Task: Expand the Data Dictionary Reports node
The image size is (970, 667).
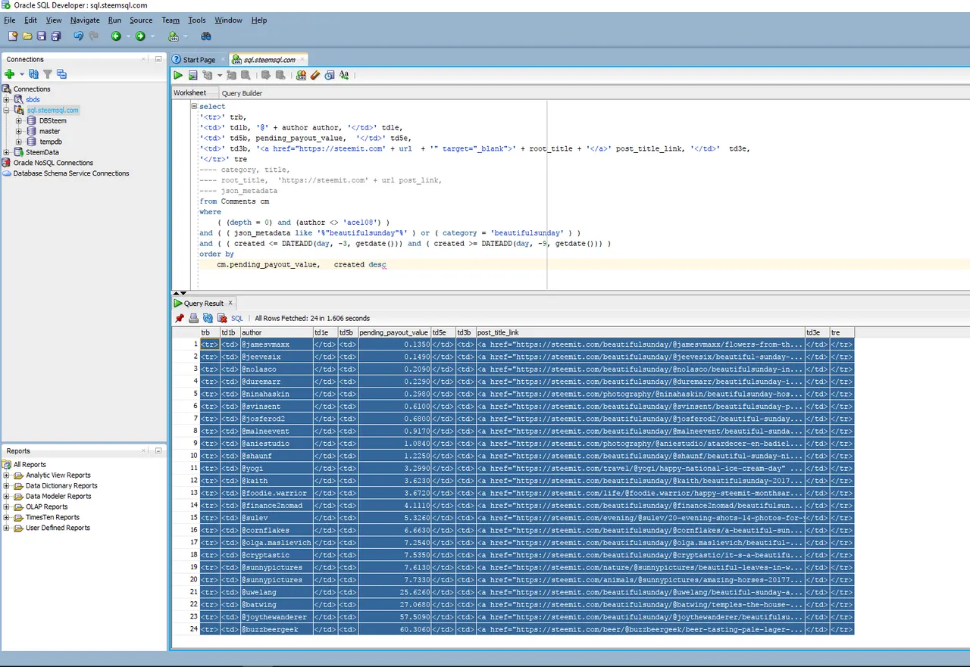Action: [x=7, y=486]
